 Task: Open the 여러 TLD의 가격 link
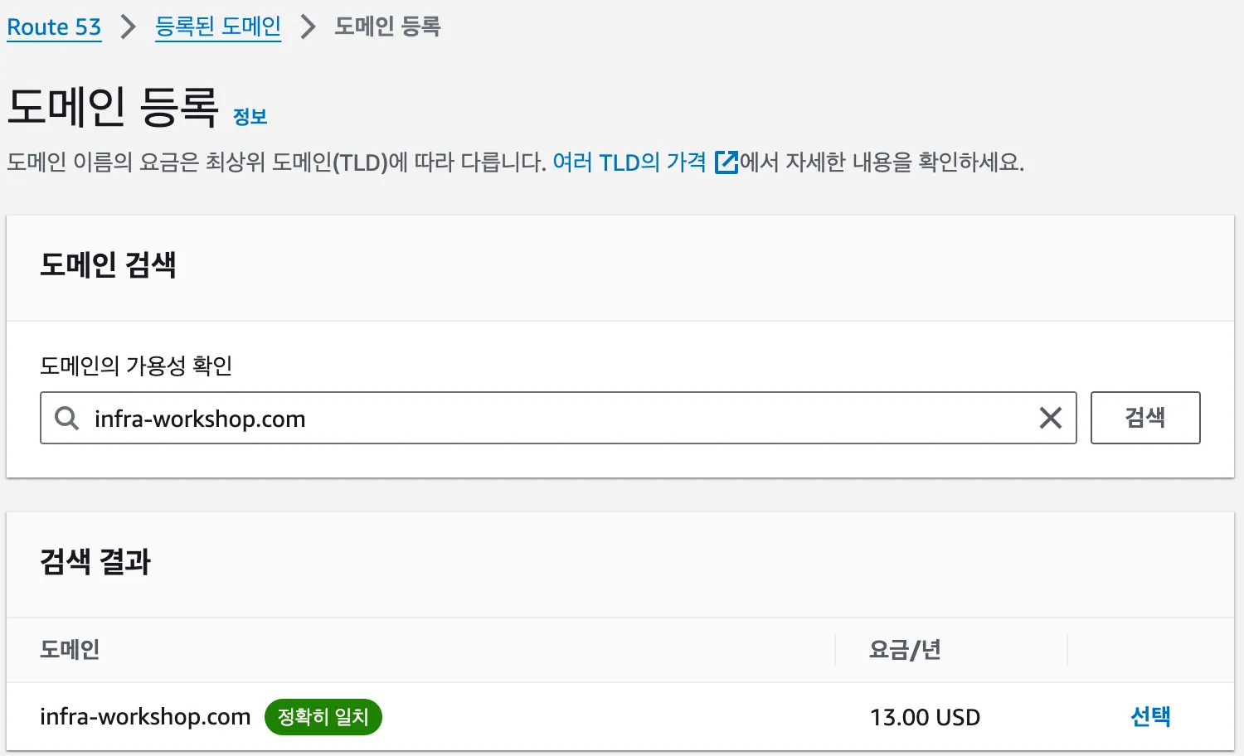point(629,162)
